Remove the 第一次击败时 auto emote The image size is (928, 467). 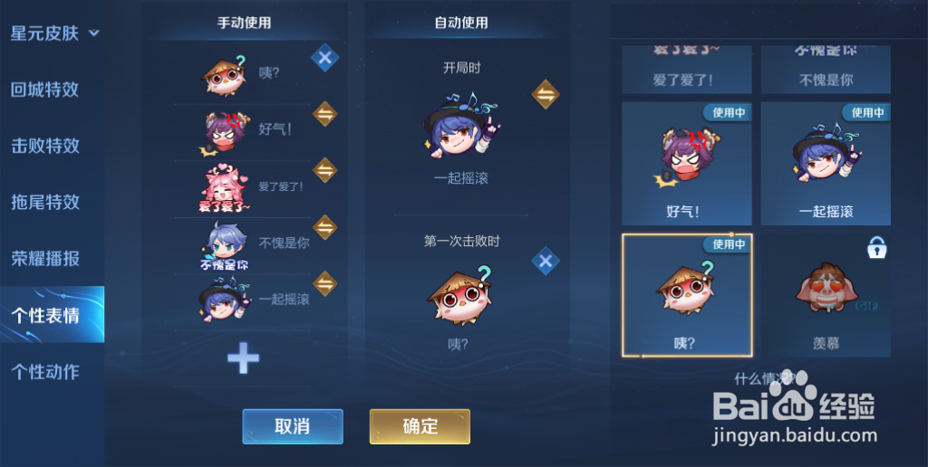point(546,261)
